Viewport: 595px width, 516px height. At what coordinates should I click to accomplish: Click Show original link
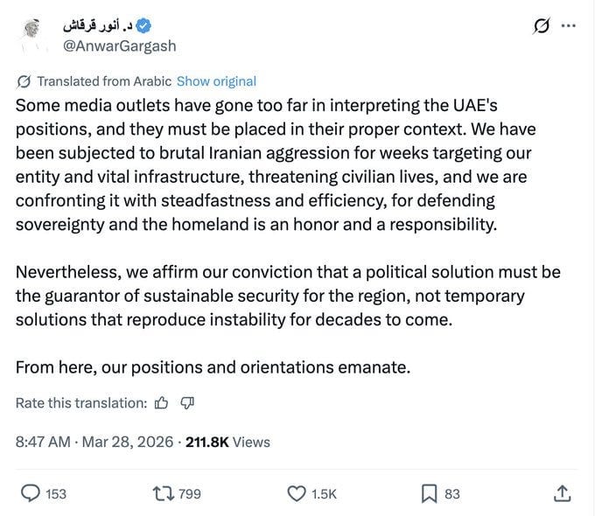click(x=216, y=81)
